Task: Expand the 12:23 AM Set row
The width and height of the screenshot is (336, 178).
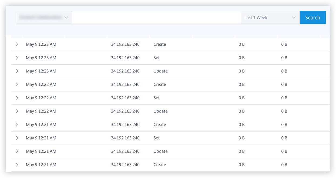Action: coord(17,58)
